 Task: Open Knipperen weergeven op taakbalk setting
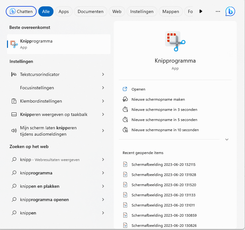click(59, 115)
